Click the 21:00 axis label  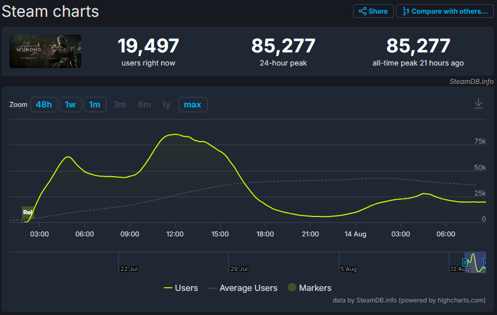311,234
